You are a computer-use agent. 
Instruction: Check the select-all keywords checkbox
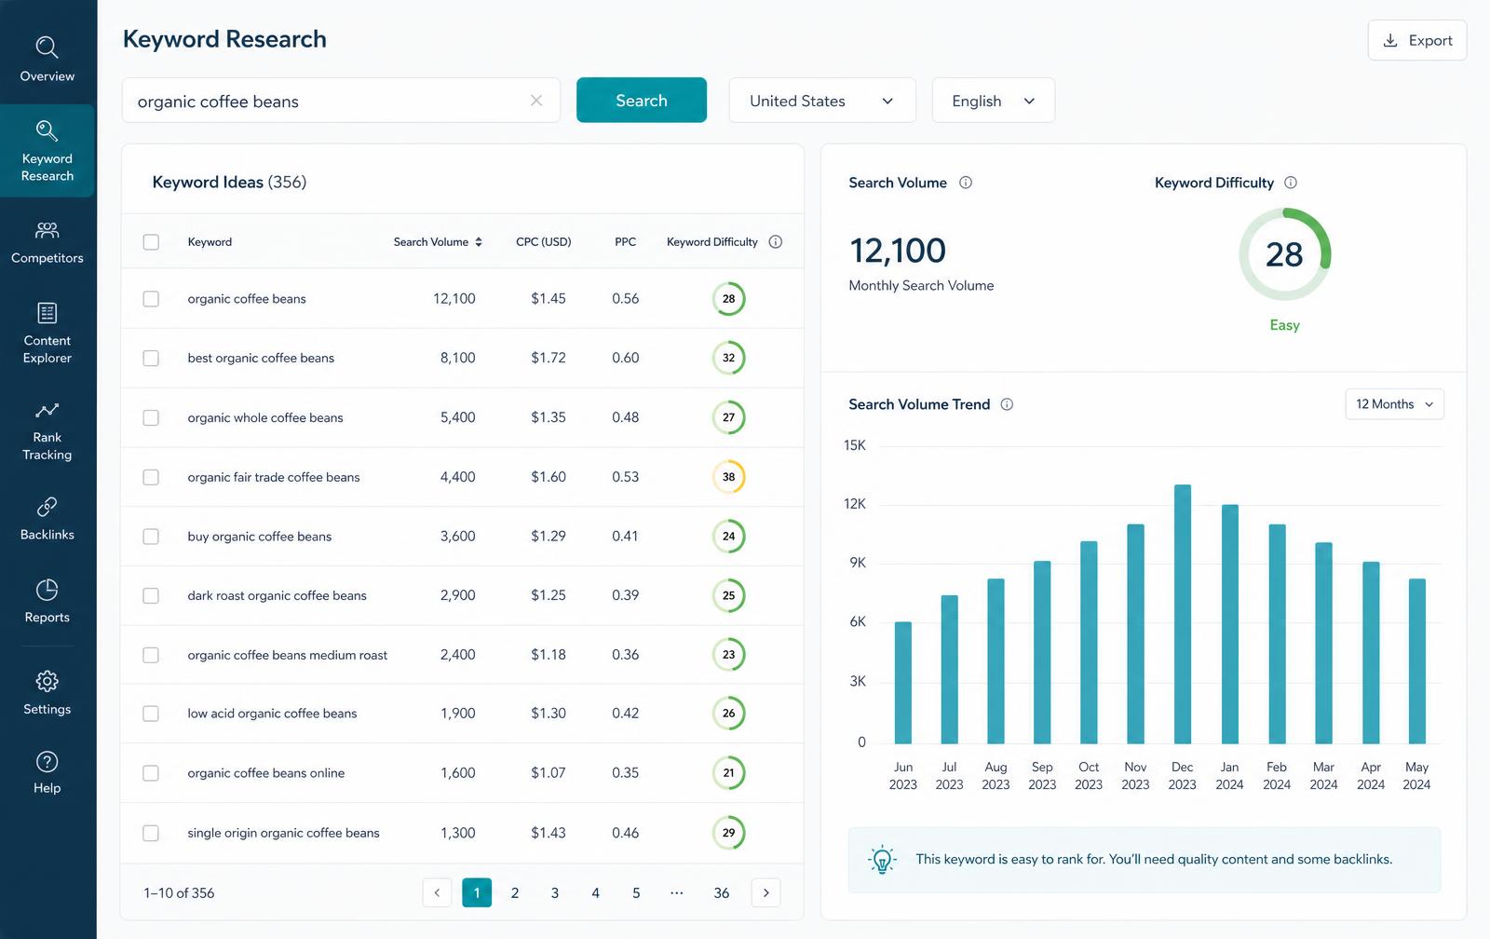151,242
